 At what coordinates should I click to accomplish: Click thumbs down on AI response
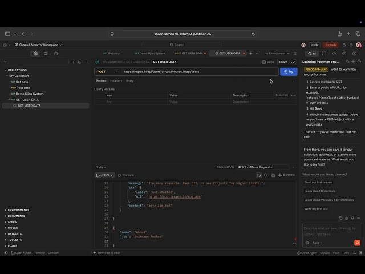[x=352, y=218]
